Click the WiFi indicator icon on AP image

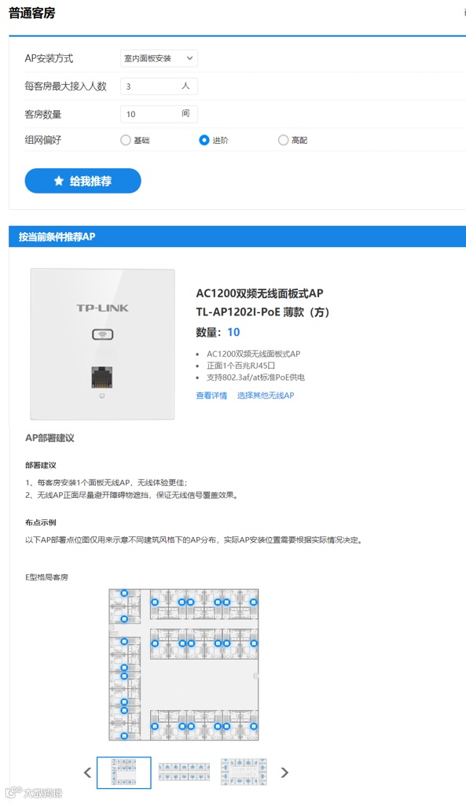(x=102, y=335)
